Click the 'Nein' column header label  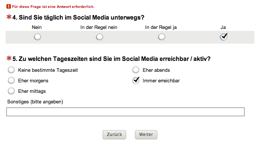(x=37, y=27)
